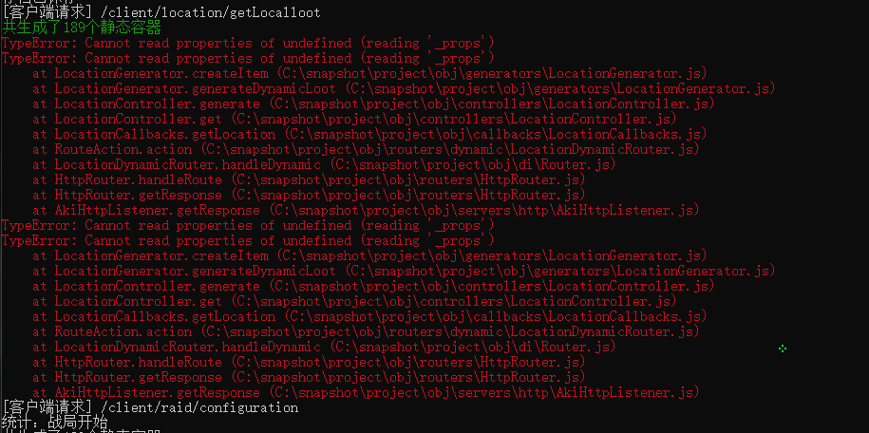The image size is (869, 433).
Task: Click the topmost TypeError '_props' message
Action: click(248, 43)
